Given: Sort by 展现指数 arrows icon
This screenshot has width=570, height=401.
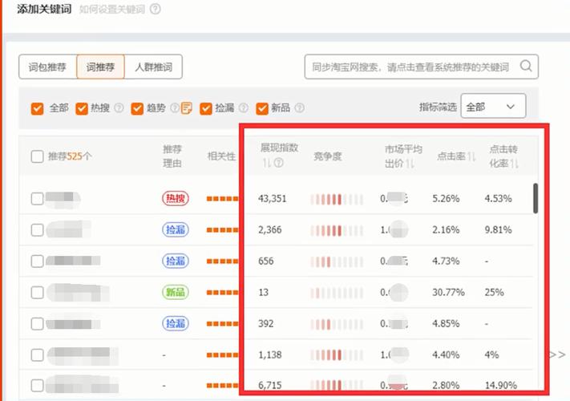Looking at the screenshot, I should pyautogui.click(x=266, y=163).
